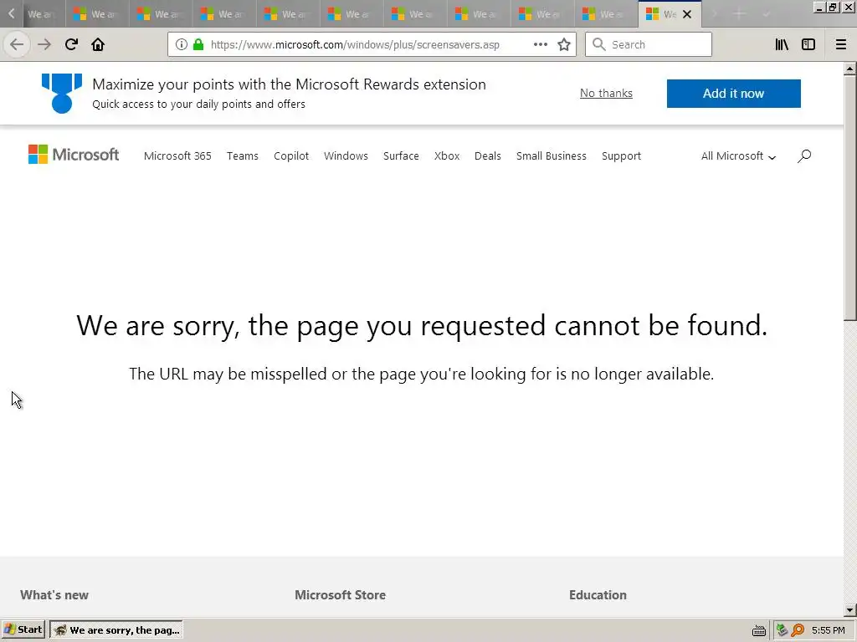The height and width of the screenshot is (642, 857).
Task: Click the orange magnifier tray icon
Action: pyautogui.click(x=798, y=630)
